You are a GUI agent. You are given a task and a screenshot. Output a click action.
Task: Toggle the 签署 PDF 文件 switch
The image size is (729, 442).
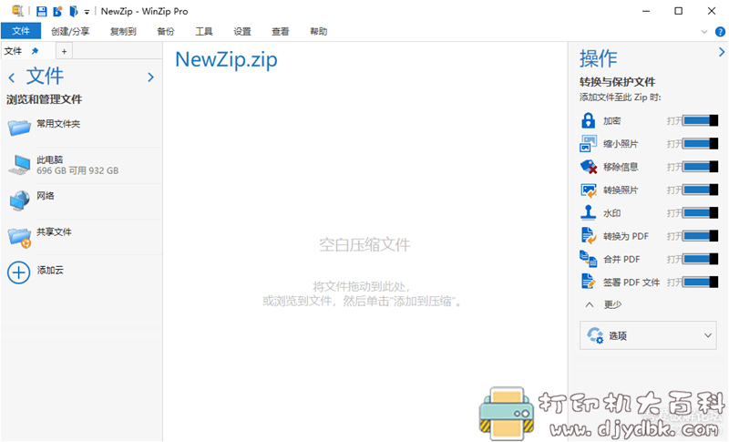(700, 282)
